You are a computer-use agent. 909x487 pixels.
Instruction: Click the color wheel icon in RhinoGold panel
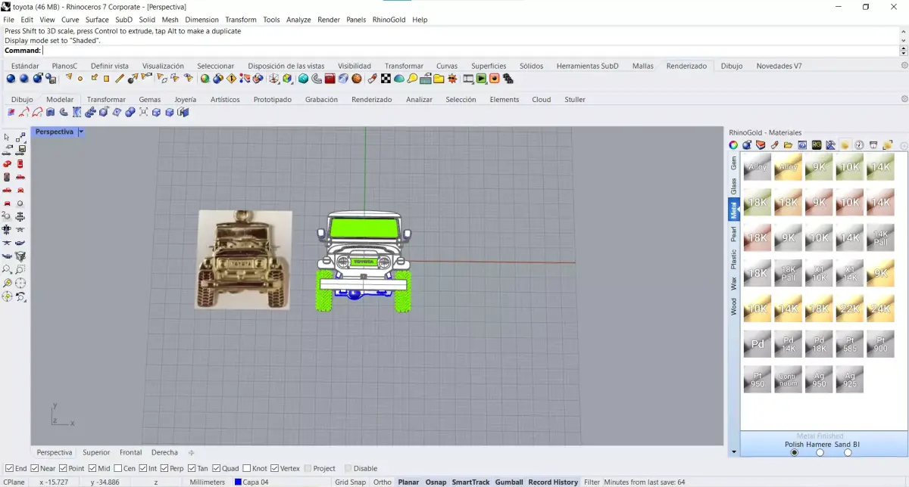pos(733,144)
